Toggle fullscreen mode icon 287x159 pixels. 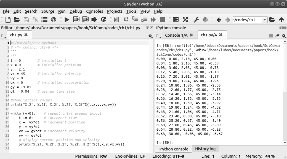click(185, 20)
